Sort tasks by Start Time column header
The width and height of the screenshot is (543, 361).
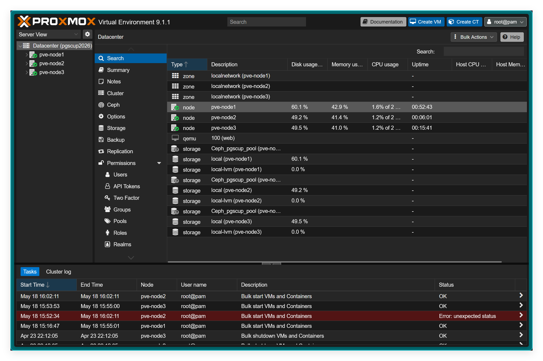click(47, 285)
